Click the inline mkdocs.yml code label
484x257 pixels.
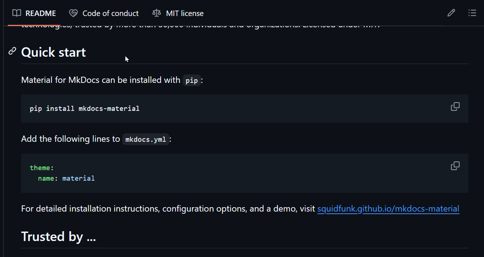[146, 139]
